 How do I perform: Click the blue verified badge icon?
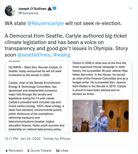pos(55,8)
